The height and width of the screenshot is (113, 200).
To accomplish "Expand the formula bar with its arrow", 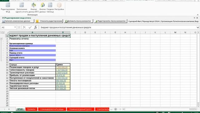I will (198, 27).
